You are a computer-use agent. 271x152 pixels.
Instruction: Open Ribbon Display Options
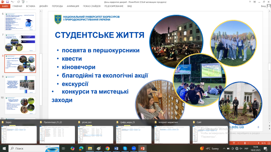click(x=254, y=2)
